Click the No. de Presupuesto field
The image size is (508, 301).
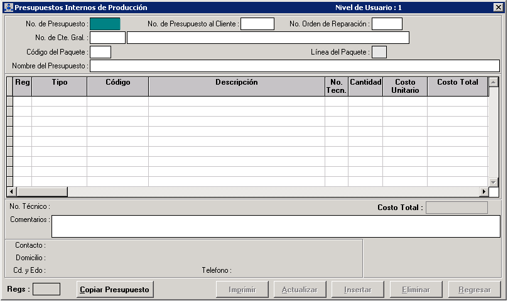coord(105,24)
